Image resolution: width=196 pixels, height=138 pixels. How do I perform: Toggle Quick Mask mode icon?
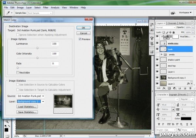pos(7,136)
